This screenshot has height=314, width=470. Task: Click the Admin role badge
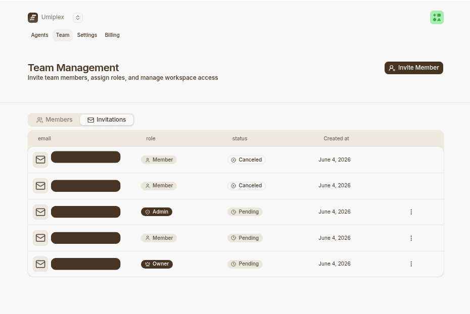pyautogui.click(x=157, y=212)
